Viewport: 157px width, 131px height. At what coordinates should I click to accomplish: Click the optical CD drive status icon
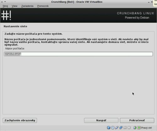click(x=113, y=128)
